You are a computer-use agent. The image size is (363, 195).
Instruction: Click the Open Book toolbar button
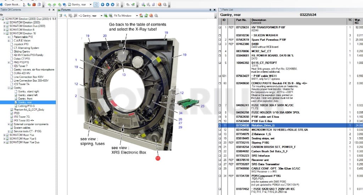click(x=11, y=4)
